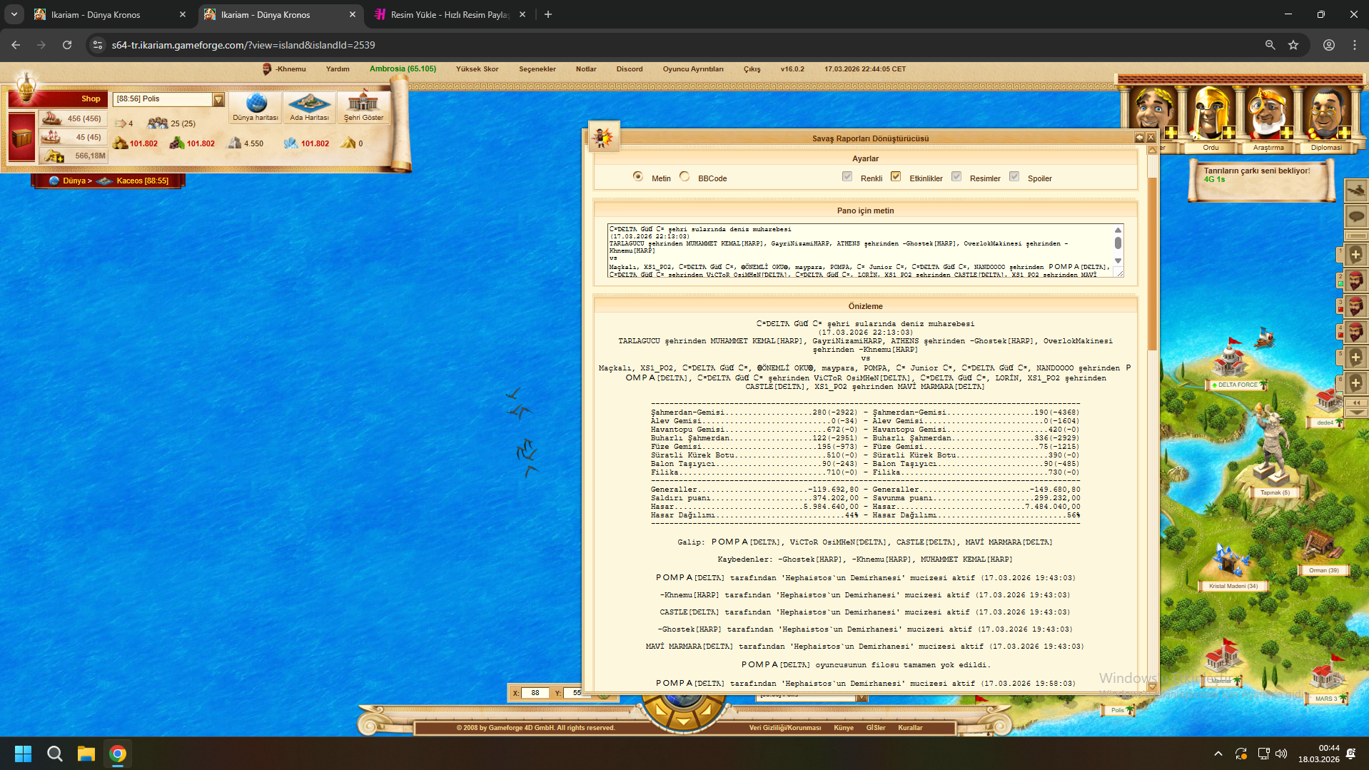The width and height of the screenshot is (1369, 770).
Task: Click the converter dialog vertical scrollbar thumb
Action: [1152, 264]
